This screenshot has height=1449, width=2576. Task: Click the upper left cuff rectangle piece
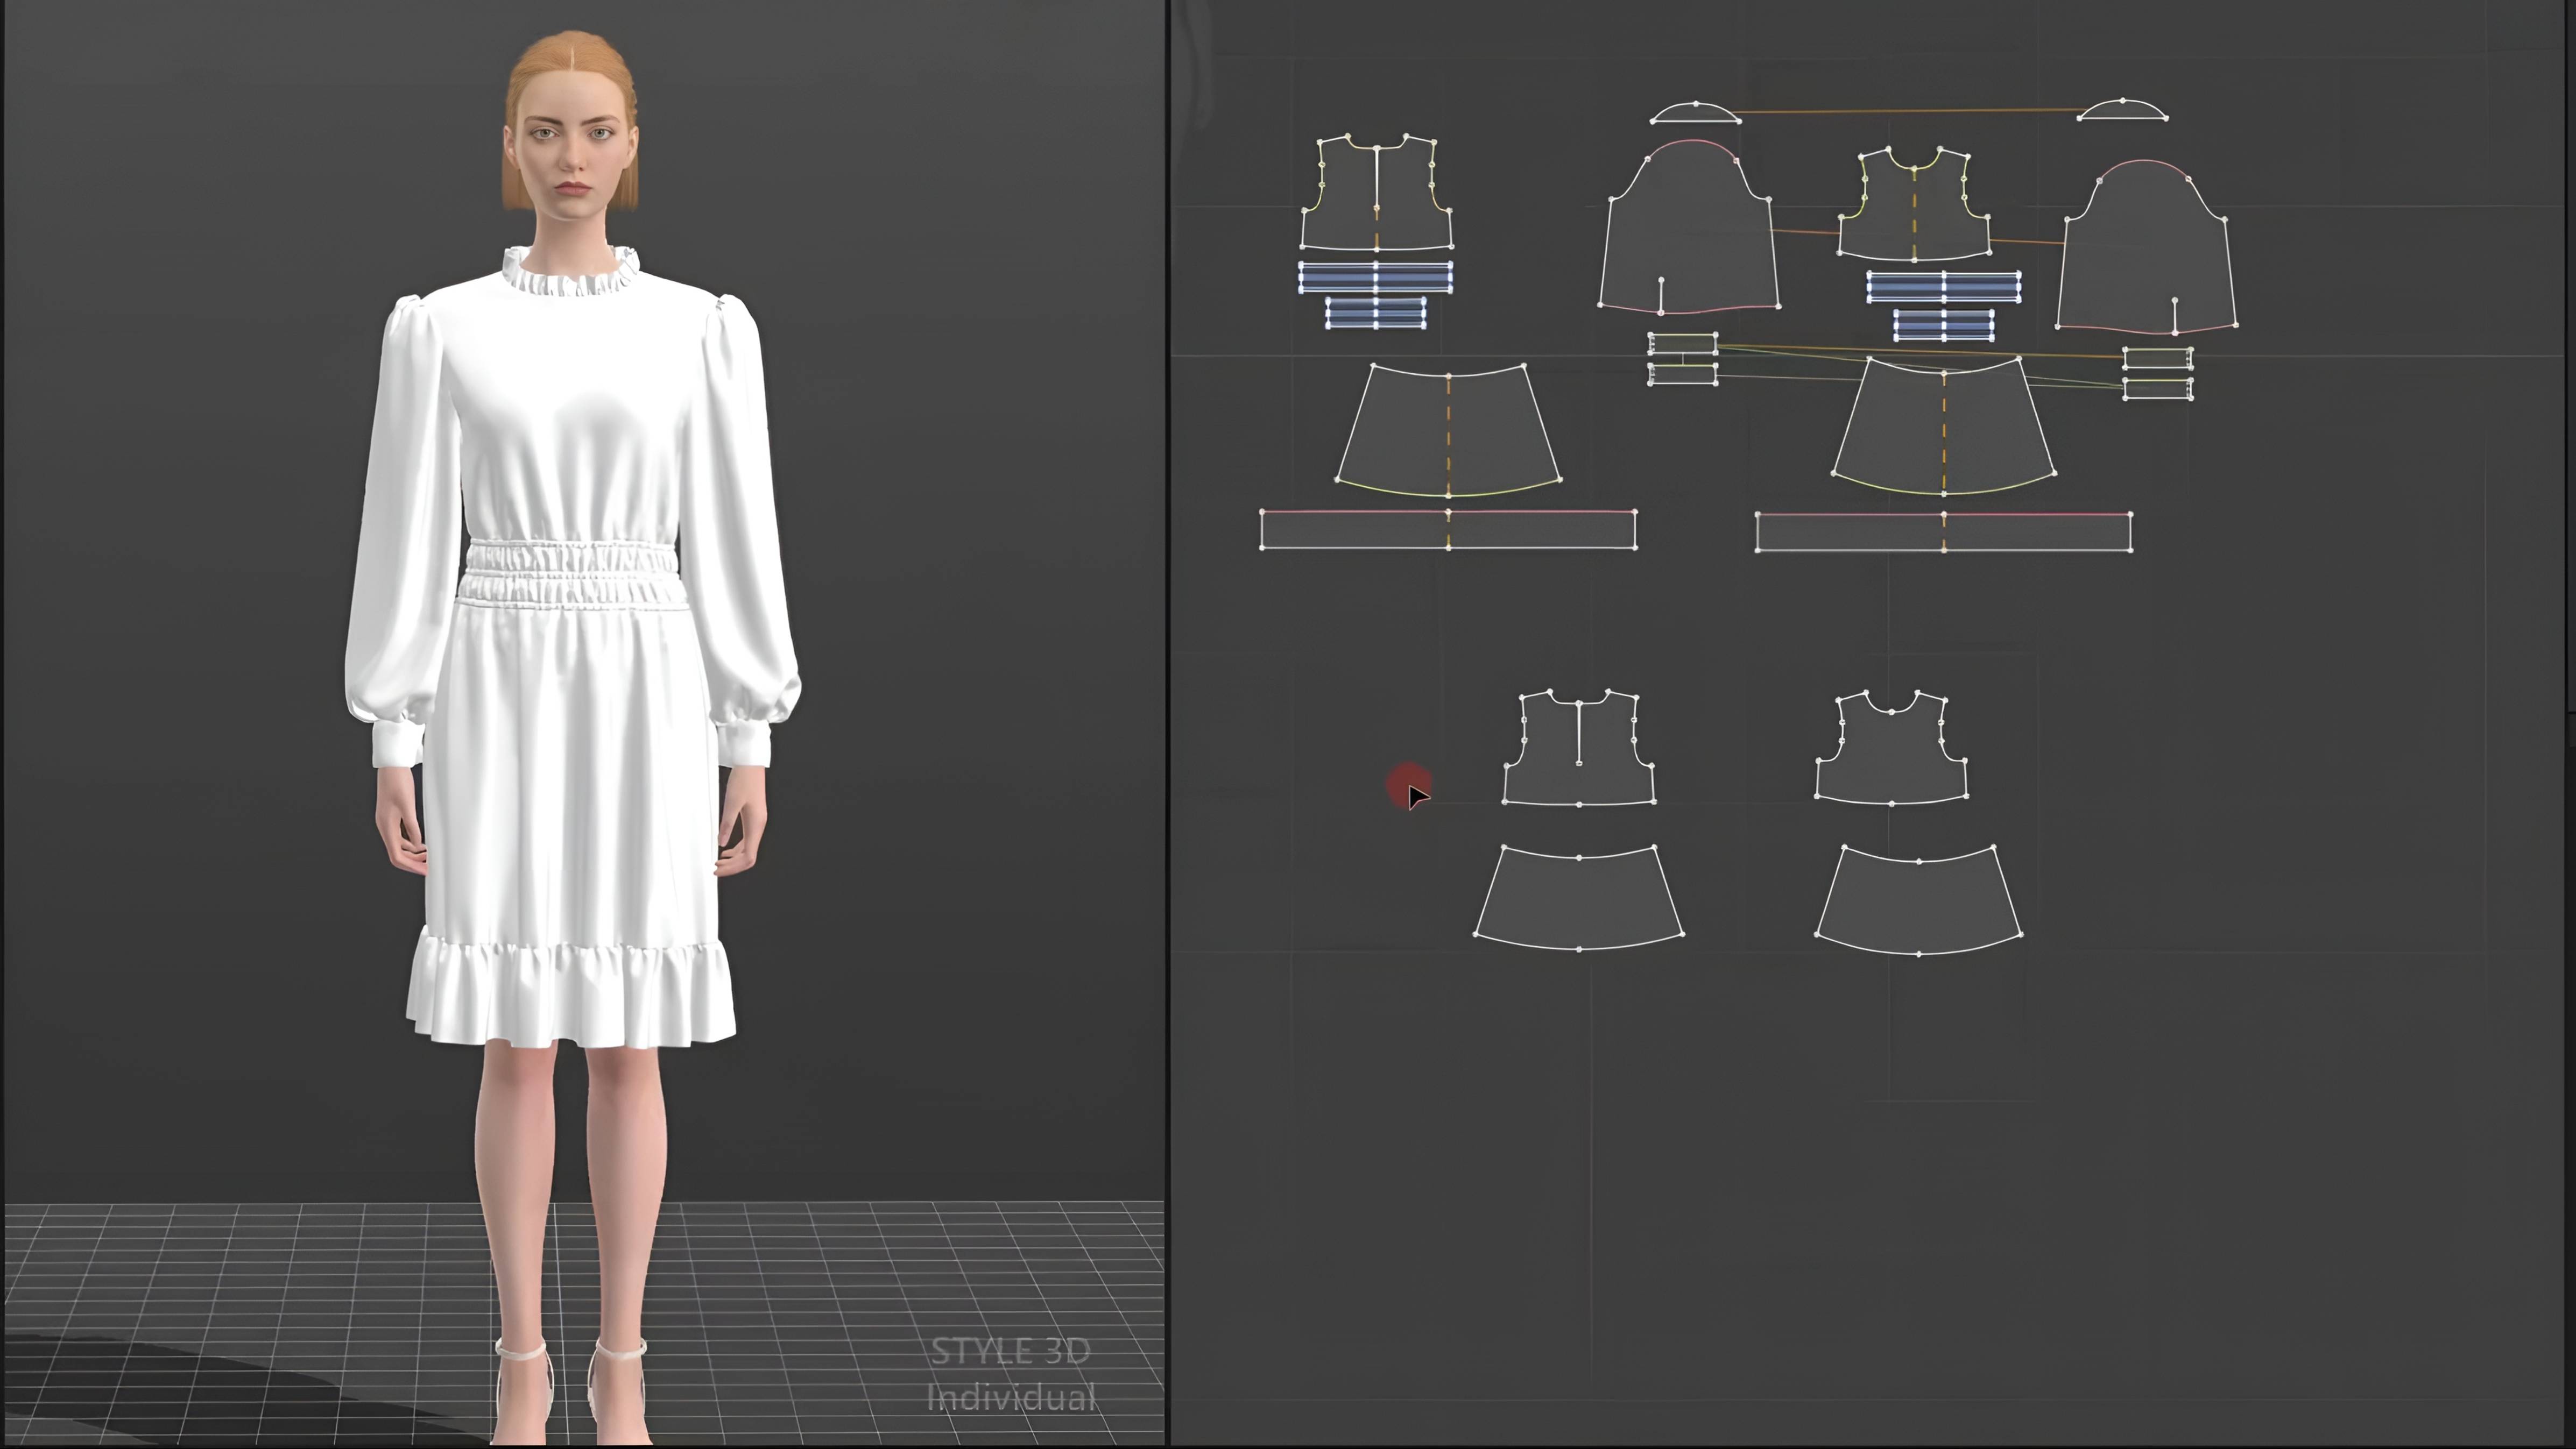pos(1682,345)
